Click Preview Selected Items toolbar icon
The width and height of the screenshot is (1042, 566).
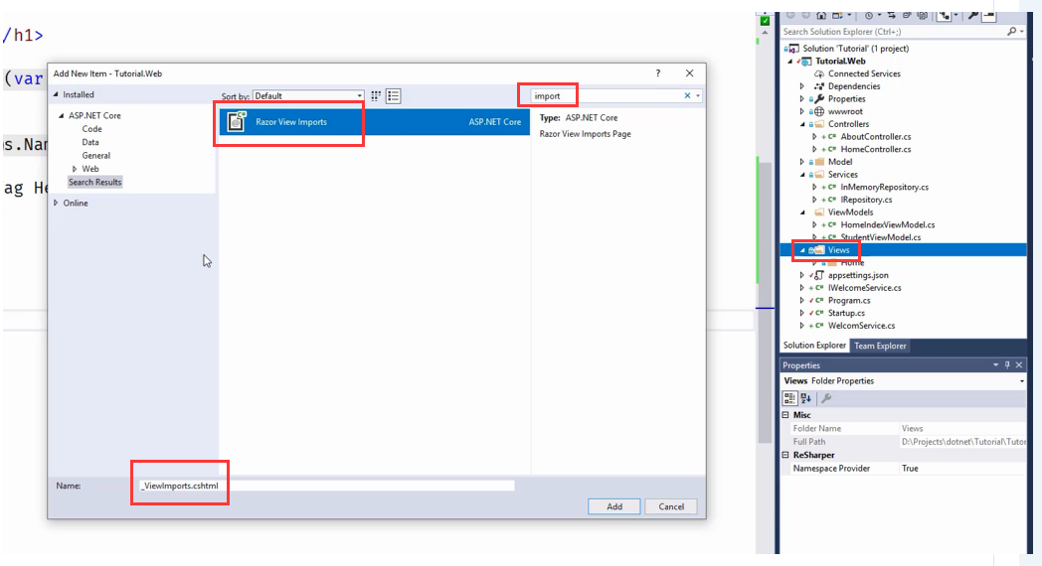(989, 15)
